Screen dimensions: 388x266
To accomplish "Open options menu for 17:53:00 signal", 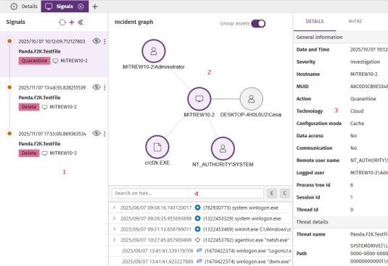I will [x=104, y=134].
